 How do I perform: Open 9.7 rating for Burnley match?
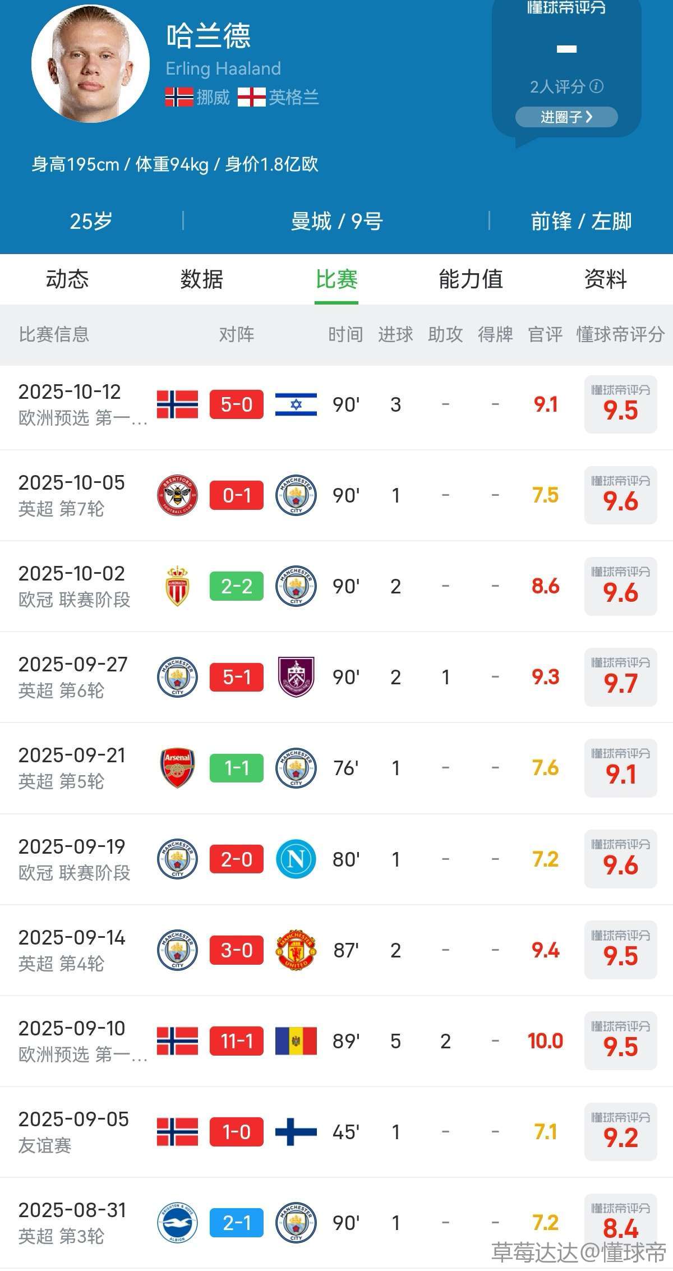tap(620, 677)
